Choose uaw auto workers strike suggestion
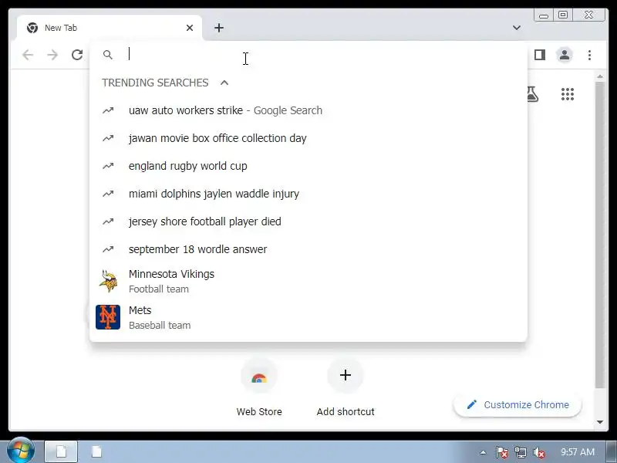 tap(308, 110)
